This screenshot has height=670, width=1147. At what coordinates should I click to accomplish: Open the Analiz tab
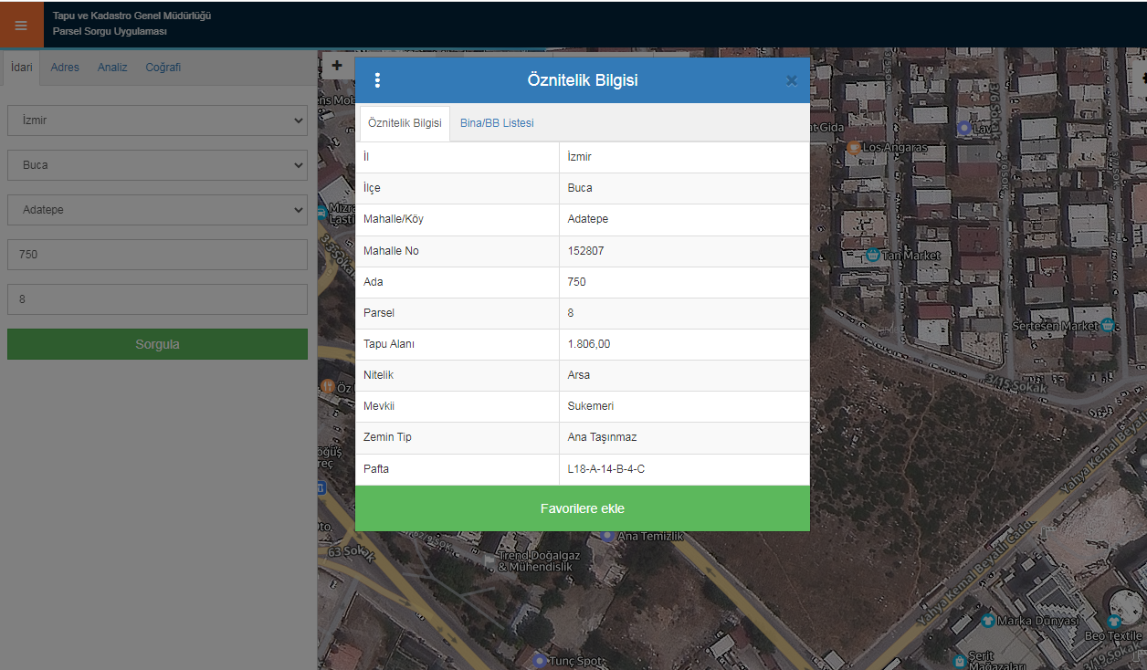[112, 68]
